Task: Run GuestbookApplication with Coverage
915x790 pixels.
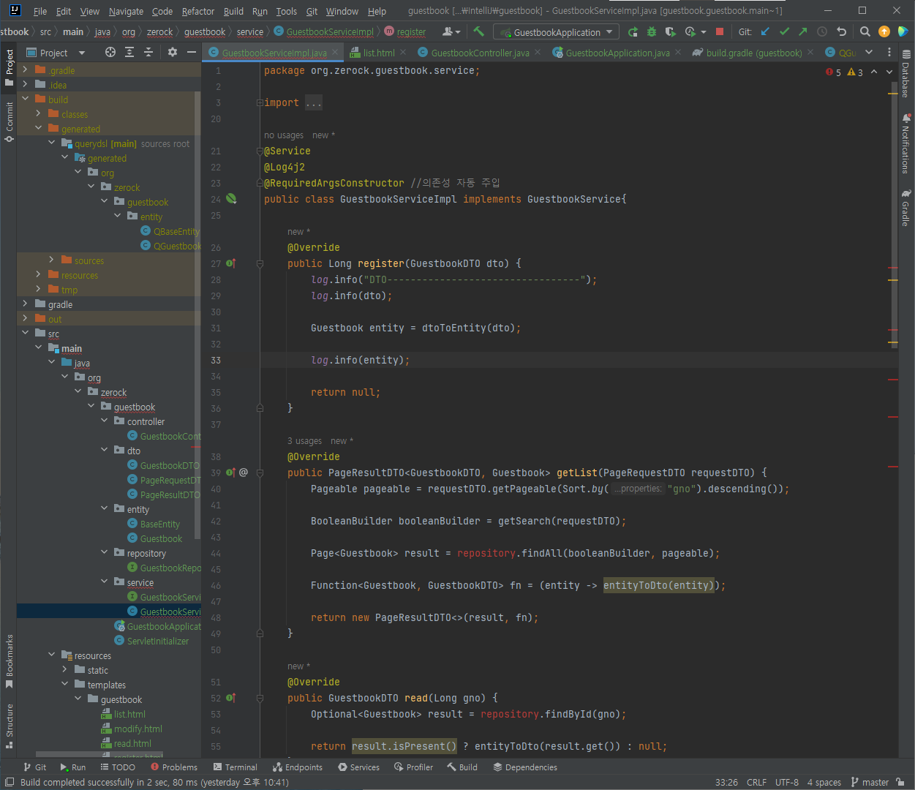Action: (x=670, y=31)
